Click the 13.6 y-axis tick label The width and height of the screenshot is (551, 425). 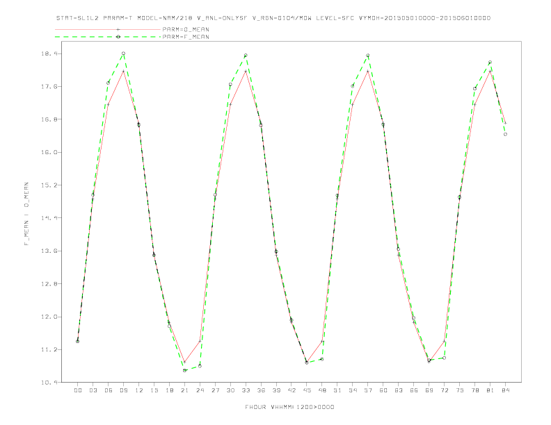coord(49,251)
